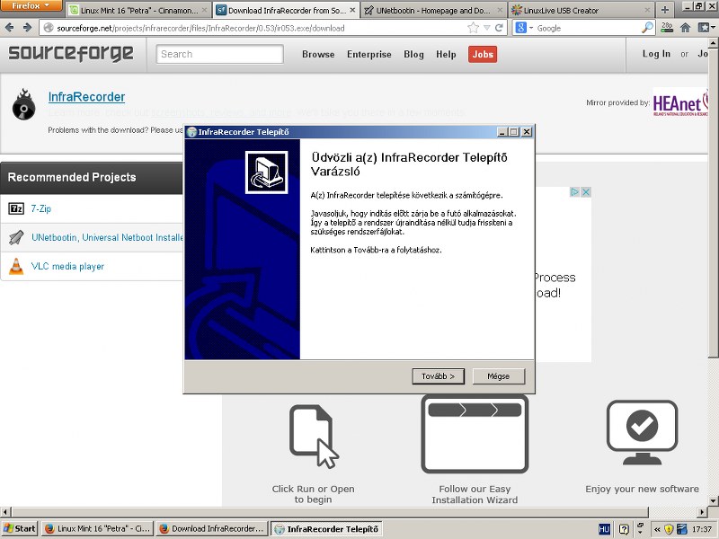The height and width of the screenshot is (539, 719).
Task: Click the vertical scrollbar down arrow
Action: [713, 500]
